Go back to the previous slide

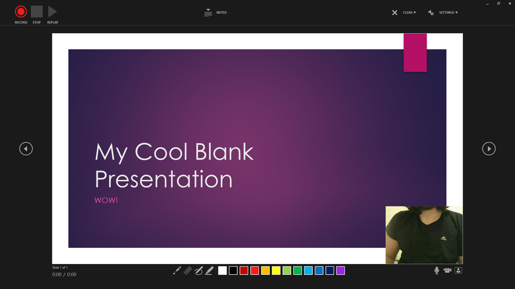tap(26, 148)
